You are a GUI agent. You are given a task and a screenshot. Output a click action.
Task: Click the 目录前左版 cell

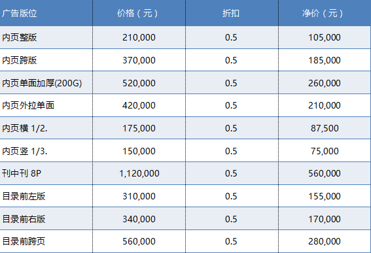[x=46, y=196]
